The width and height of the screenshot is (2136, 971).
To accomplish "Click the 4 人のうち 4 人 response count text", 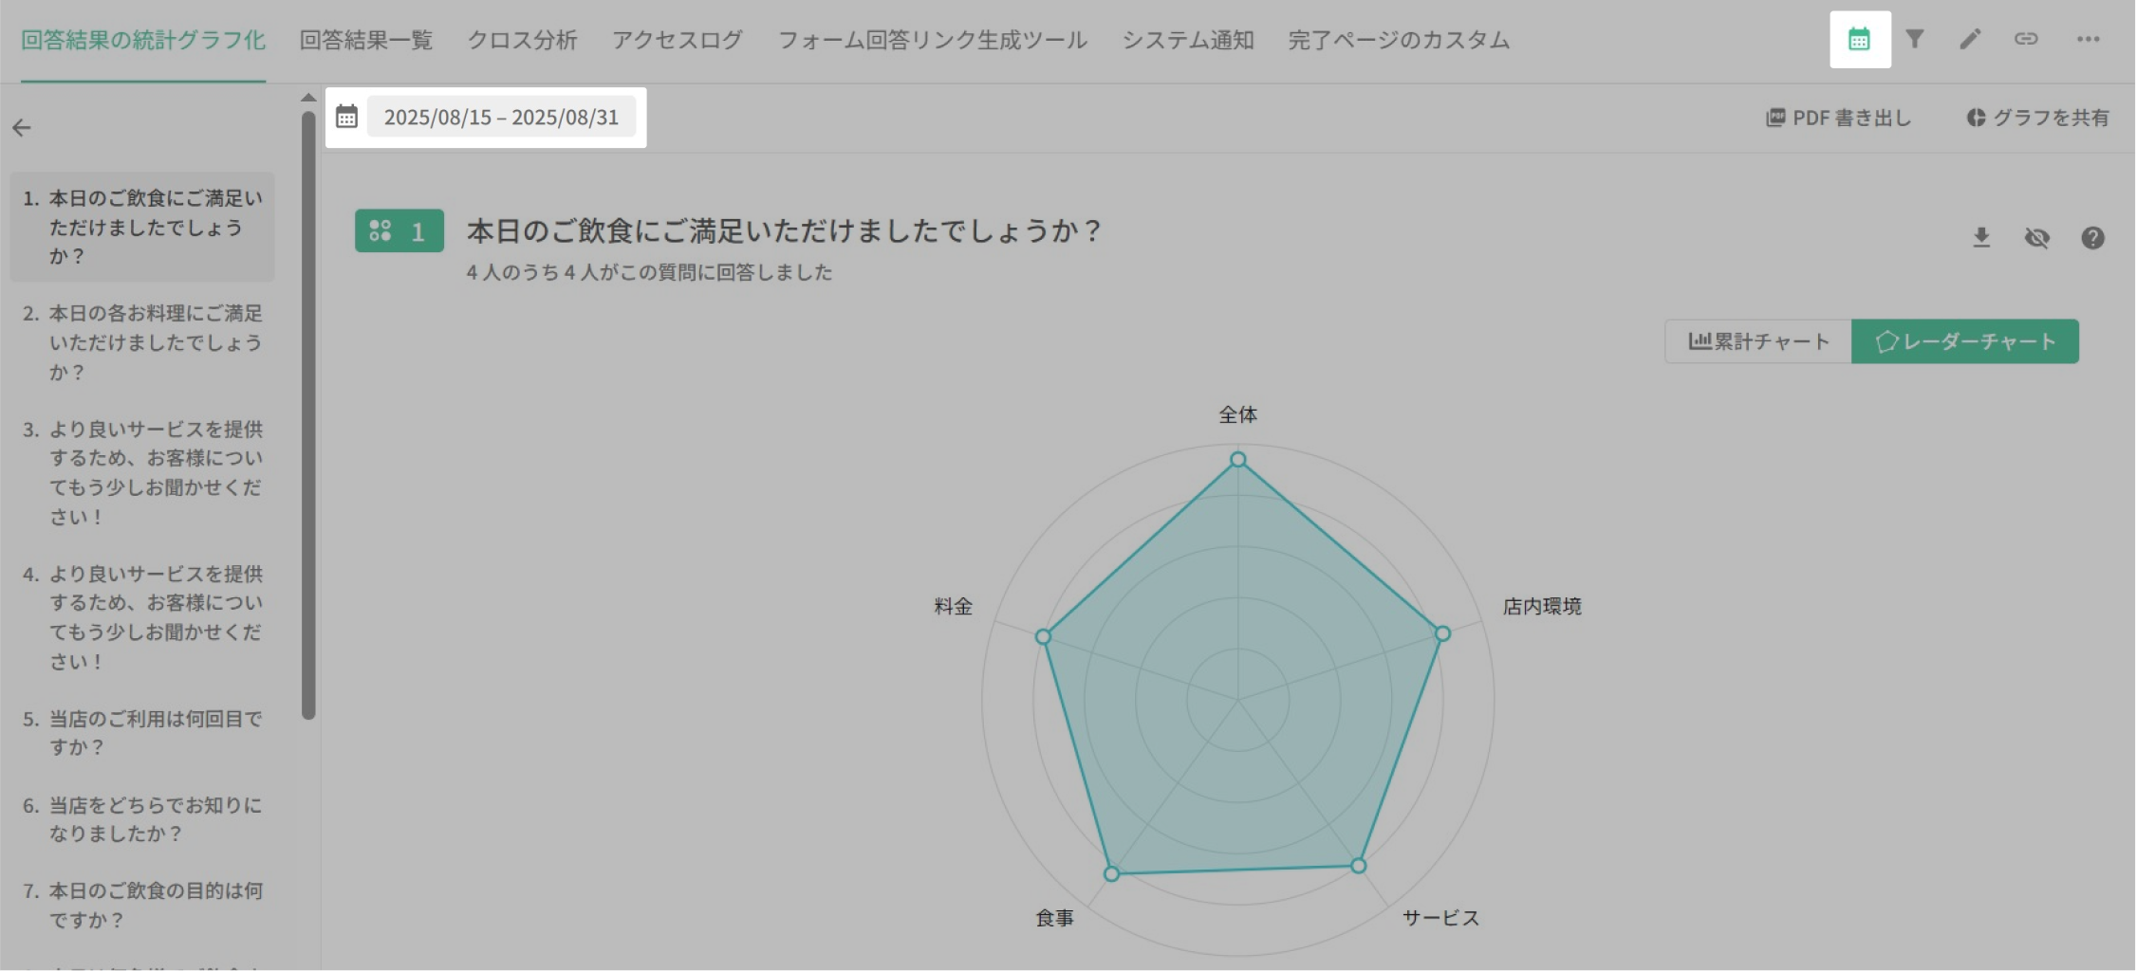I will [649, 272].
